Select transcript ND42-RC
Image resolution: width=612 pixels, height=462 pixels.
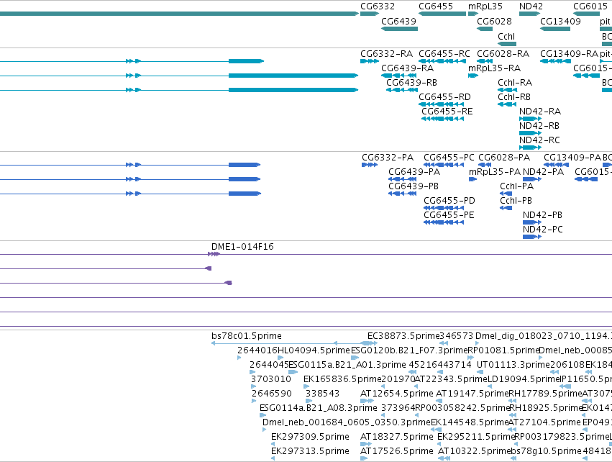pos(530,148)
